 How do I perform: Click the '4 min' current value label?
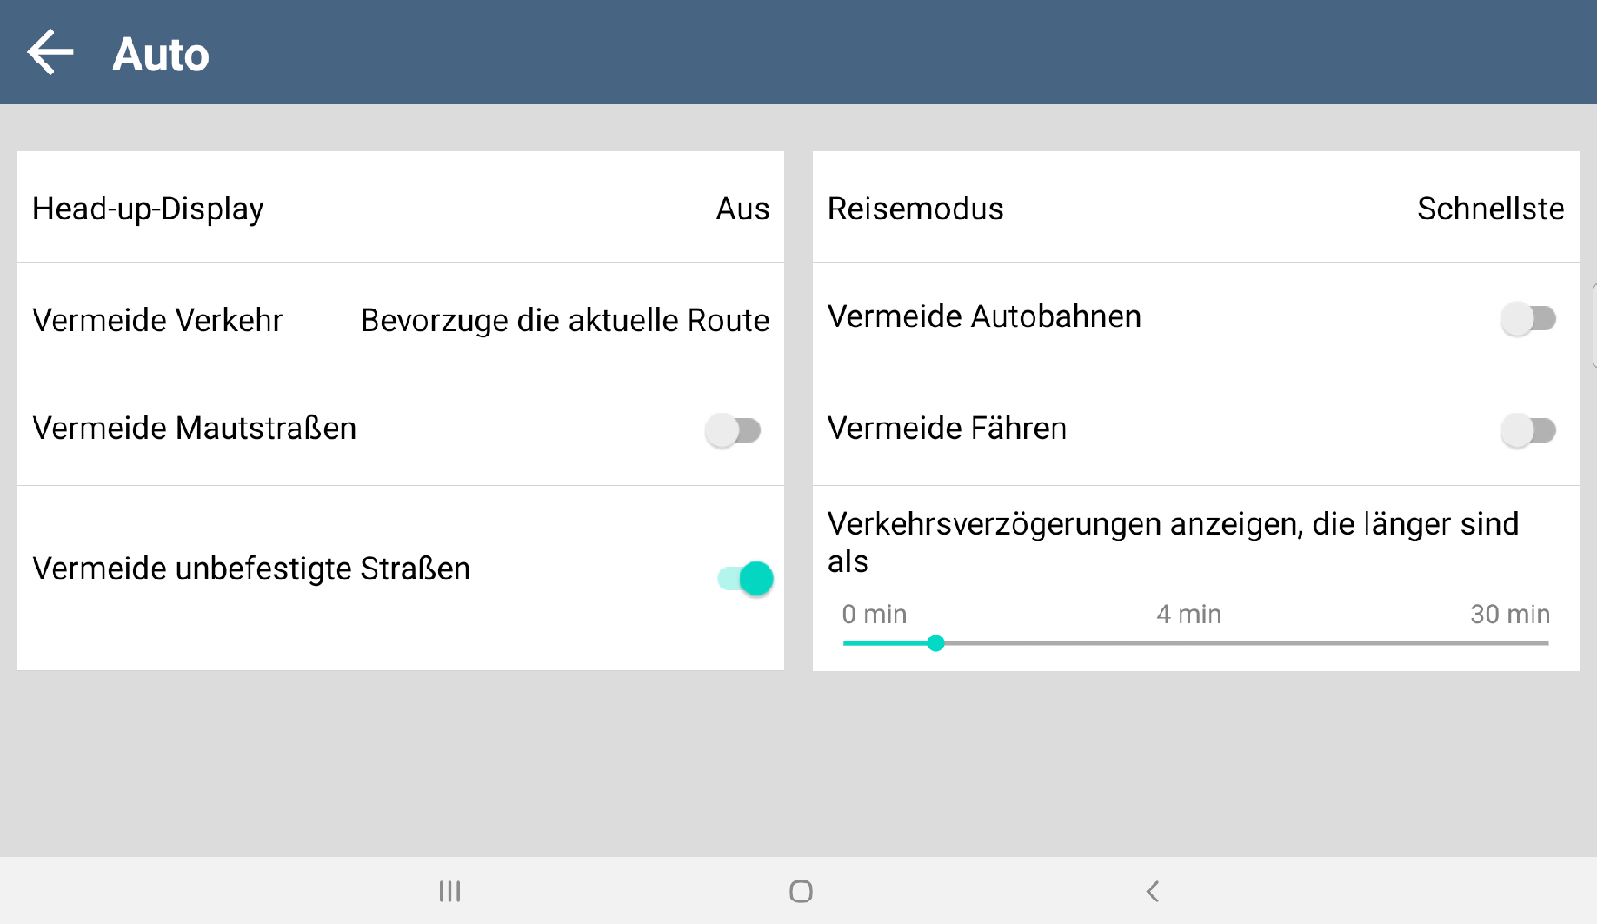[x=1188, y=614]
